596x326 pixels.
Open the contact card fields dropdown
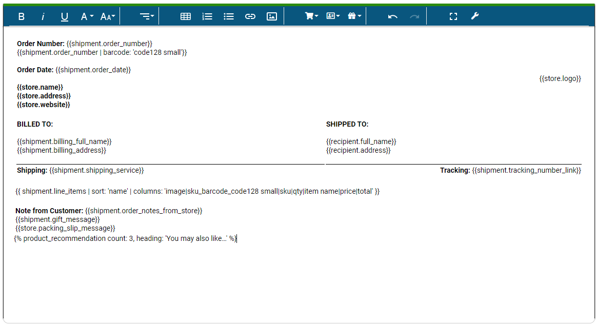(x=333, y=16)
